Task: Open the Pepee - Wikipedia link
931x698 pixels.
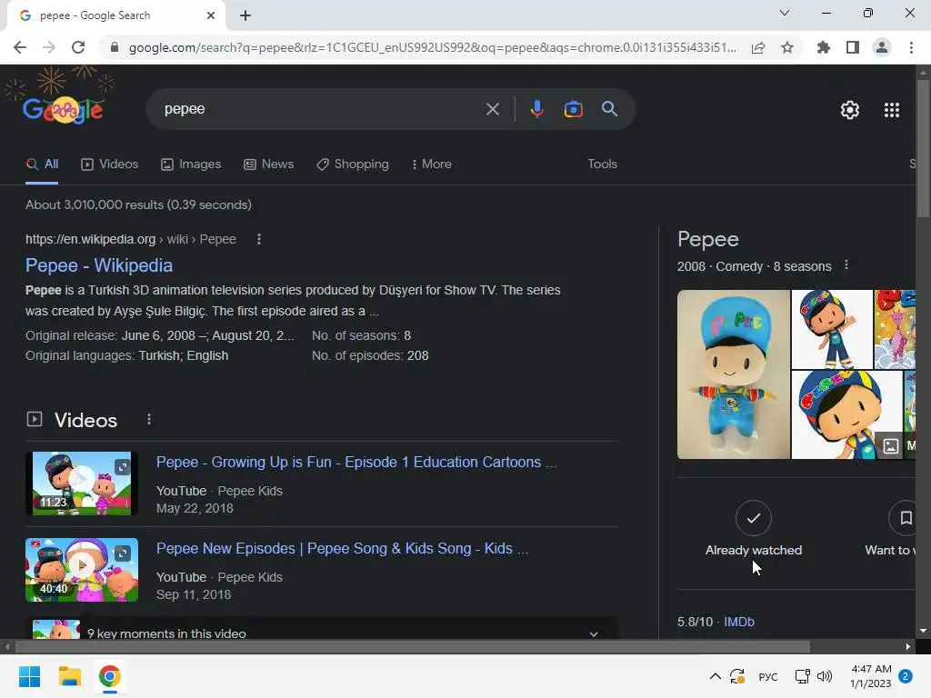Action: click(99, 265)
